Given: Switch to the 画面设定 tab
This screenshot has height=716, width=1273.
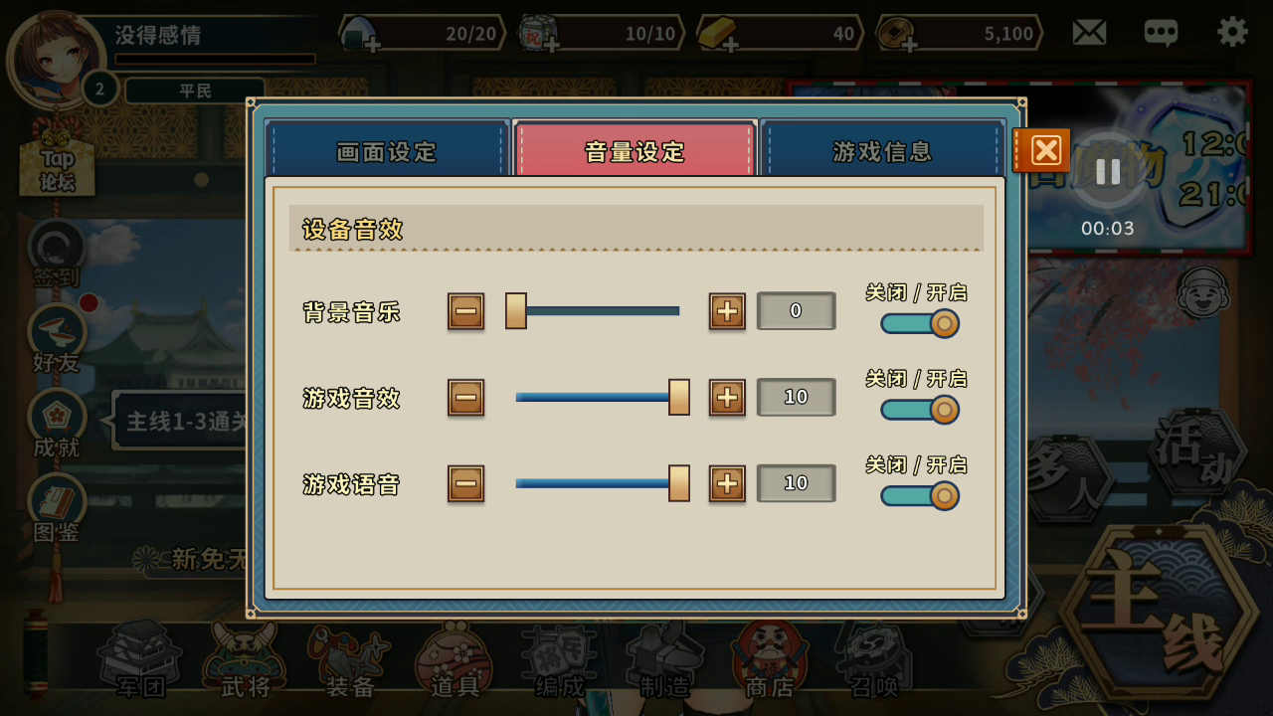Looking at the screenshot, I should (x=387, y=150).
